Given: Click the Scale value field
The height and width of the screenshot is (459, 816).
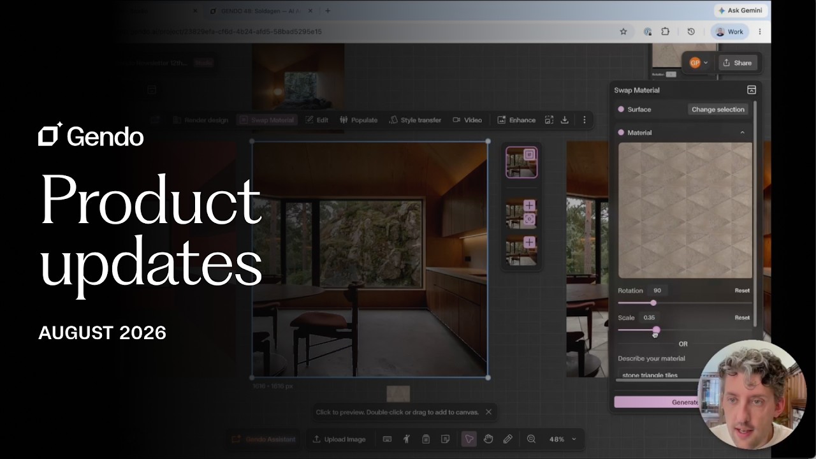Looking at the screenshot, I should tap(649, 317).
